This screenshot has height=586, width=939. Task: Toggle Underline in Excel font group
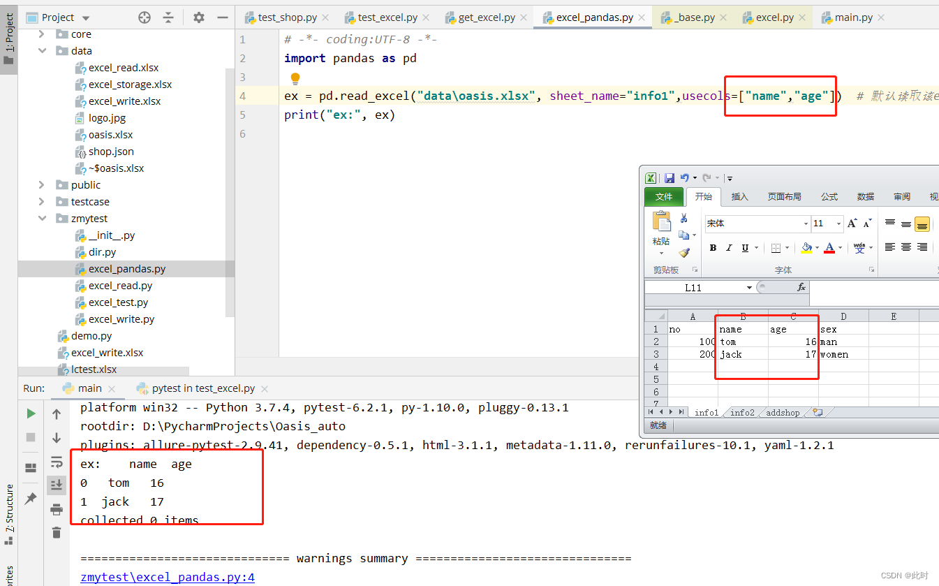pos(746,248)
